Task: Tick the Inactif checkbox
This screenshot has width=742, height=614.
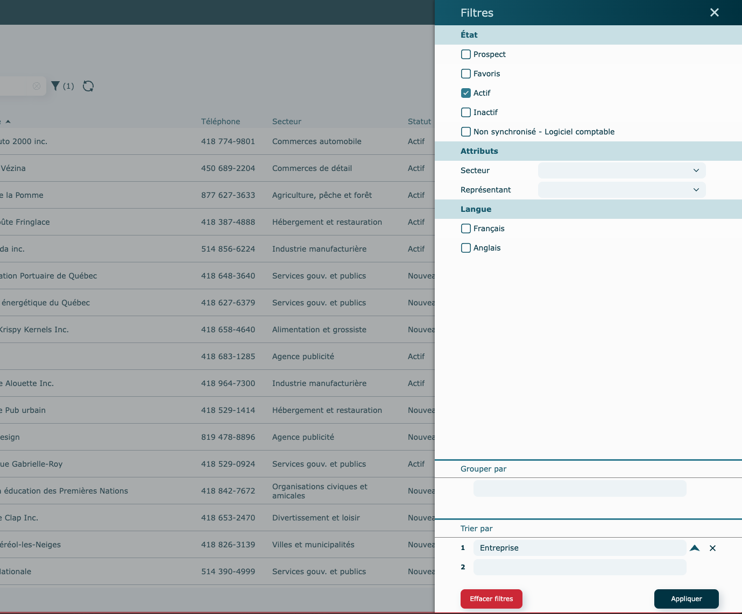Action: [466, 112]
